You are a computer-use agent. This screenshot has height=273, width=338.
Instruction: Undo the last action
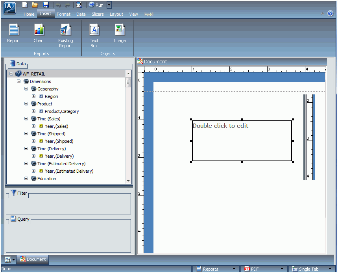[58, 5]
